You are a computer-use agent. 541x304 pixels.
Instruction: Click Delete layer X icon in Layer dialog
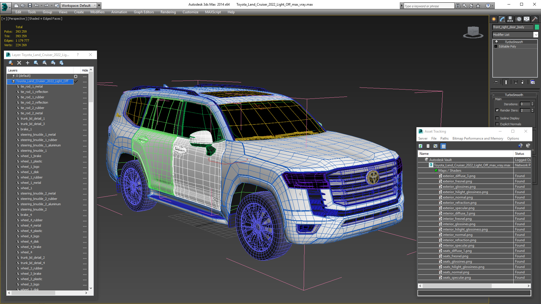19,63
